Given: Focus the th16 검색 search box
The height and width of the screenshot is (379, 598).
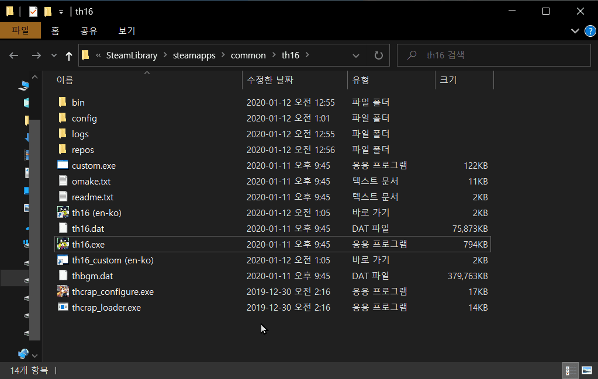Looking at the screenshot, I should tap(493, 55).
